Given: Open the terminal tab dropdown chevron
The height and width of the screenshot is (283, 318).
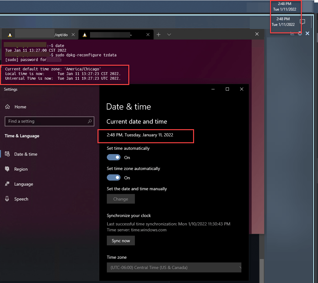Looking at the screenshot, I should (x=169, y=35).
